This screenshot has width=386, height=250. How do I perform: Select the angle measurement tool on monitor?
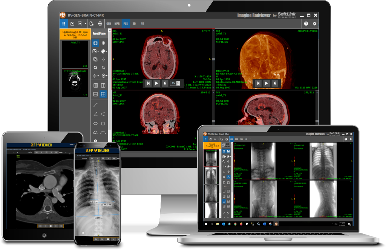(x=95, y=114)
